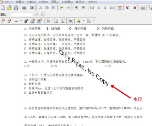Open dropdown arrow beside align icon
The width and height of the screenshot is (152, 126).
tap(94, 21)
